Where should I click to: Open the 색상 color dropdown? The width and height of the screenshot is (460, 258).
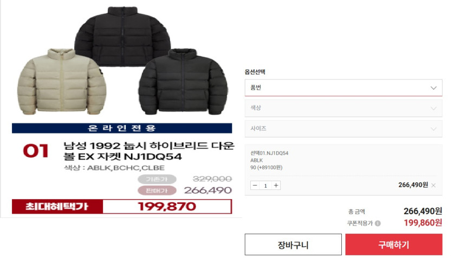(x=344, y=108)
